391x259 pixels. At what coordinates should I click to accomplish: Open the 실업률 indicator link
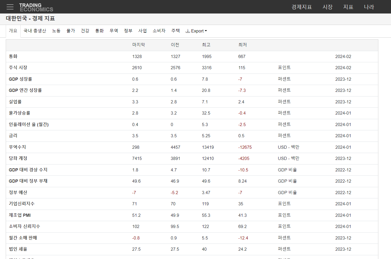(15, 102)
